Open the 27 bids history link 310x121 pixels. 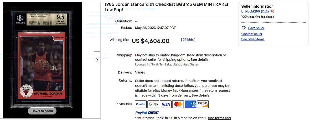(x=188, y=40)
